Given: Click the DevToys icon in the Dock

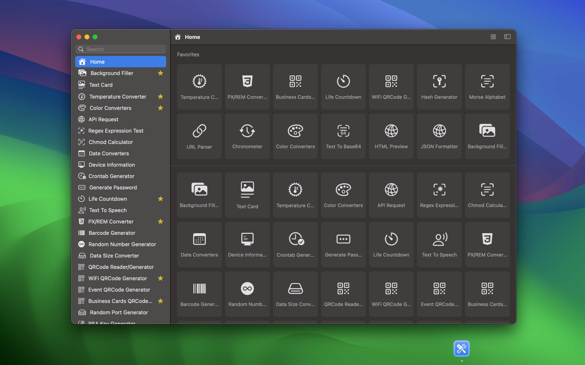Looking at the screenshot, I should tap(461, 348).
